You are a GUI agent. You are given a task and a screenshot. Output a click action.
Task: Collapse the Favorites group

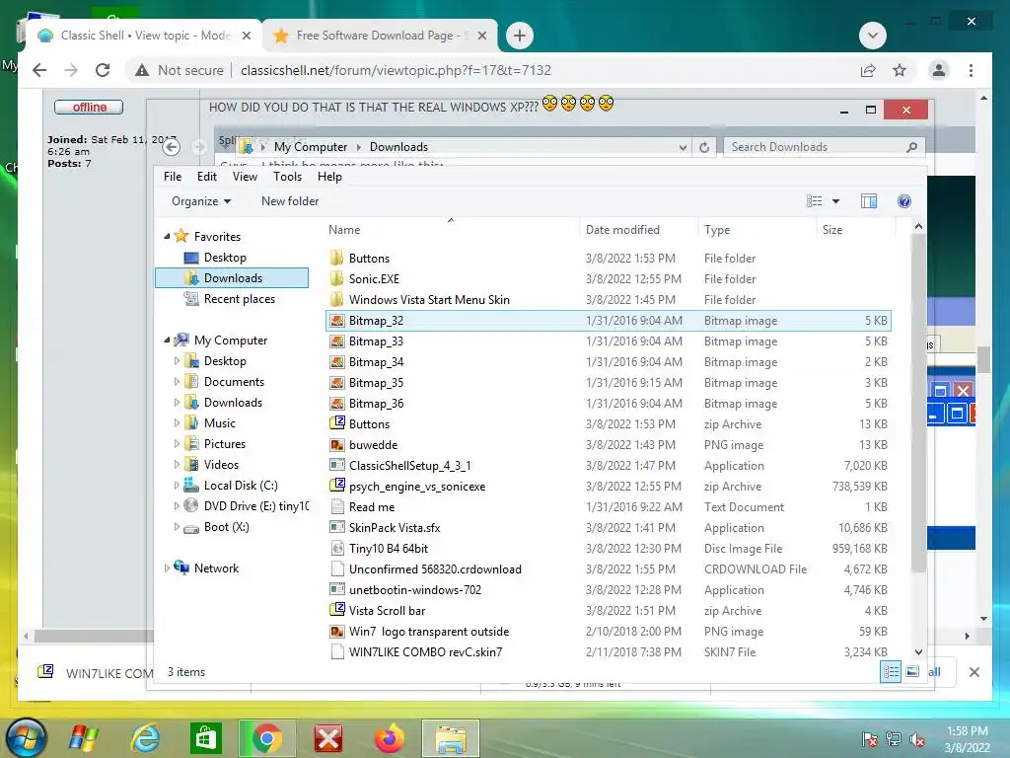coord(167,237)
